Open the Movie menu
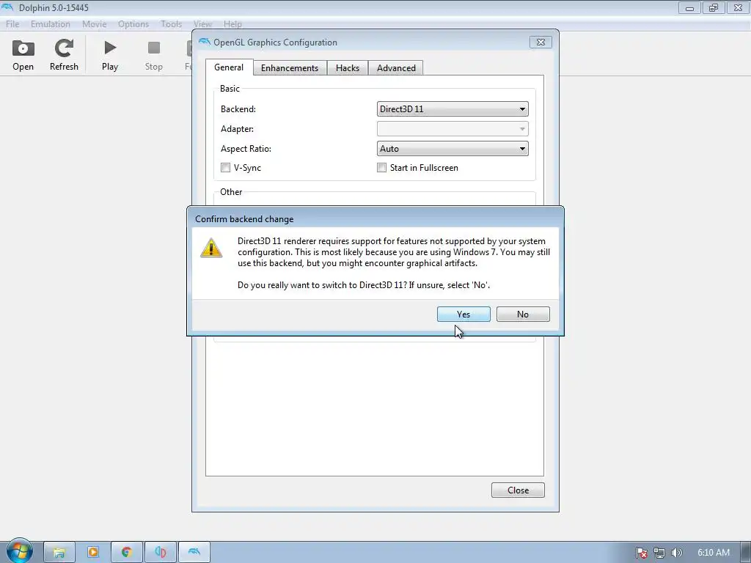 point(95,24)
